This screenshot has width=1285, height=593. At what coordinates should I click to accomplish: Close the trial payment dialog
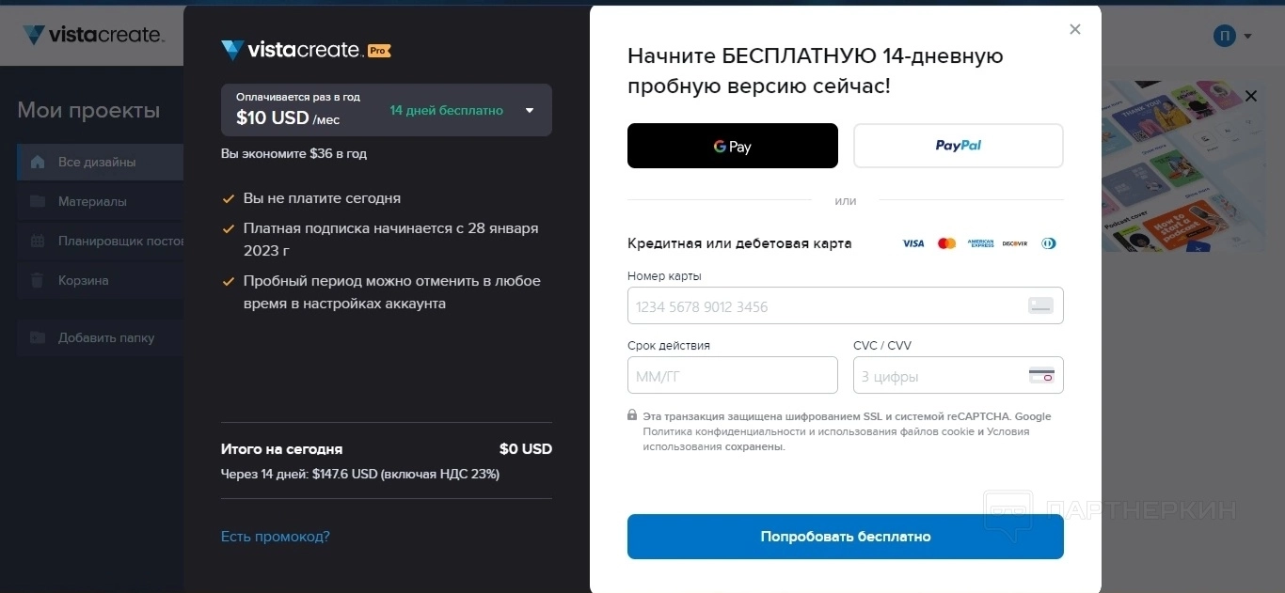coord(1075,29)
